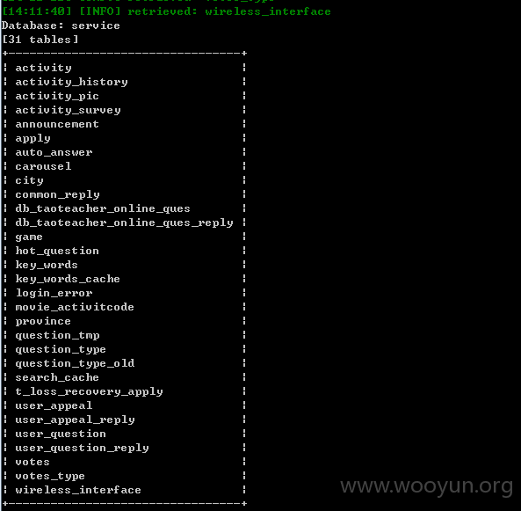The image size is (521, 511).
Task: Click 'movie_activitcode' in the list
Action: tap(75, 307)
